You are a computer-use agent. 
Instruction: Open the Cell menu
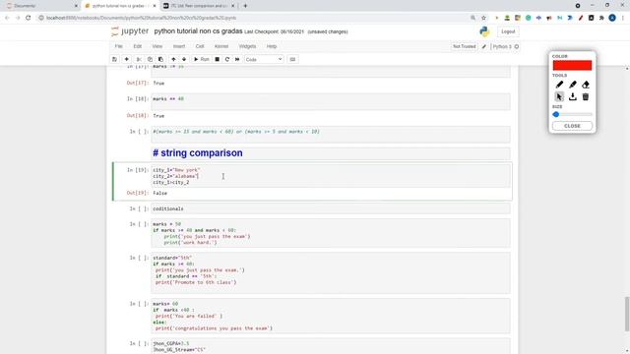pyautogui.click(x=200, y=46)
